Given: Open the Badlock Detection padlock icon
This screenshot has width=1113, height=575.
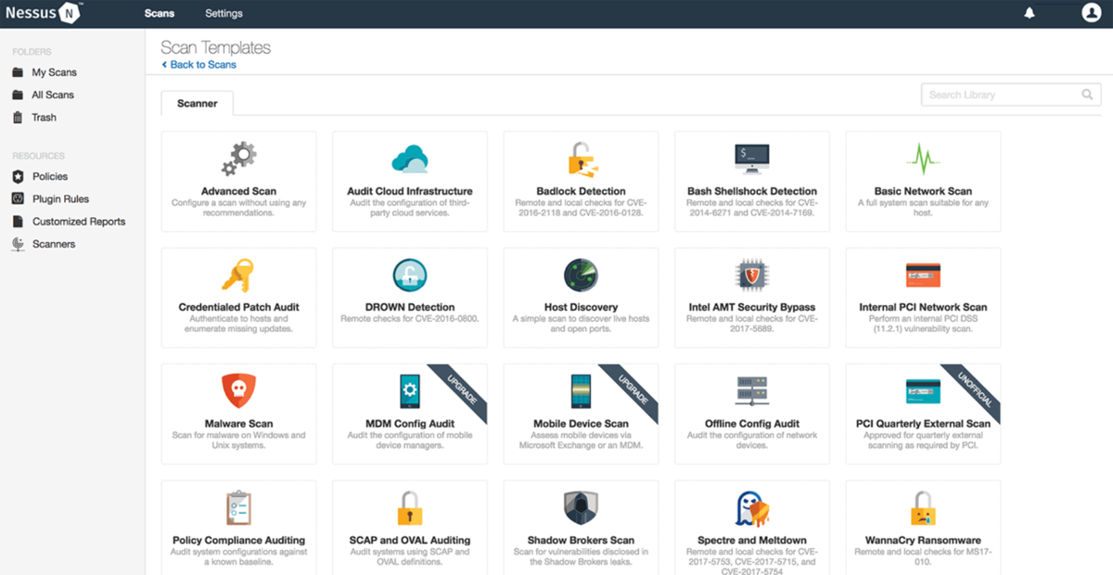Looking at the screenshot, I should pyautogui.click(x=581, y=159).
